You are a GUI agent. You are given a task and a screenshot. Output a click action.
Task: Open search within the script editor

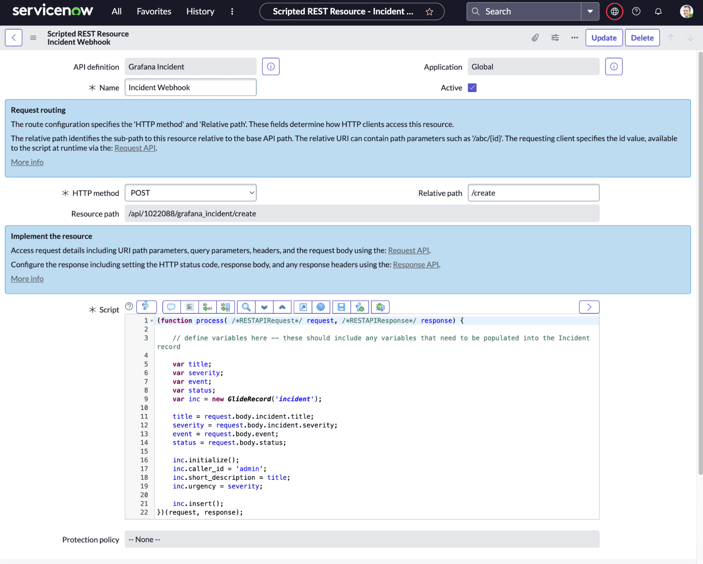245,307
